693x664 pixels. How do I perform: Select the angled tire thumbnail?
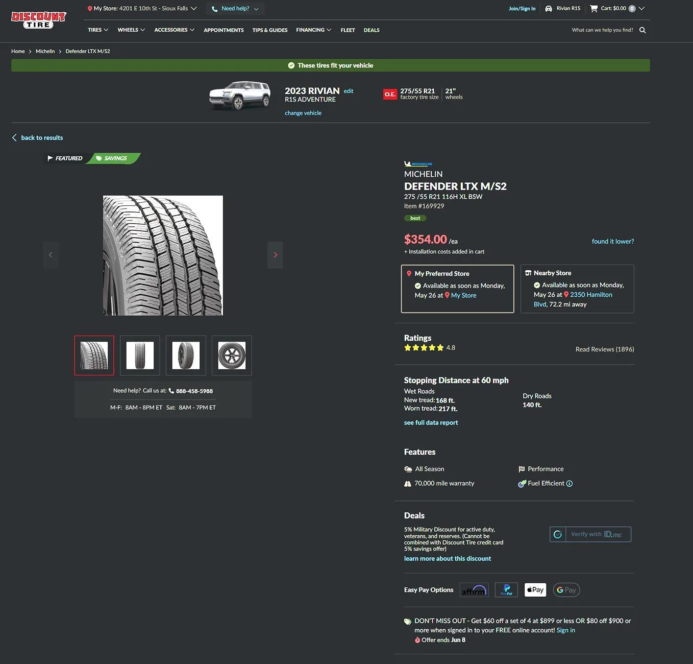click(x=186, y=355)
